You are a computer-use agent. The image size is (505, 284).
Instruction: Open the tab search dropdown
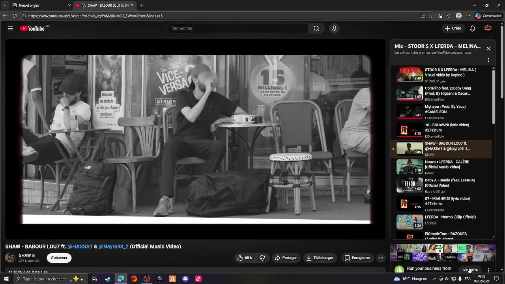5,5
